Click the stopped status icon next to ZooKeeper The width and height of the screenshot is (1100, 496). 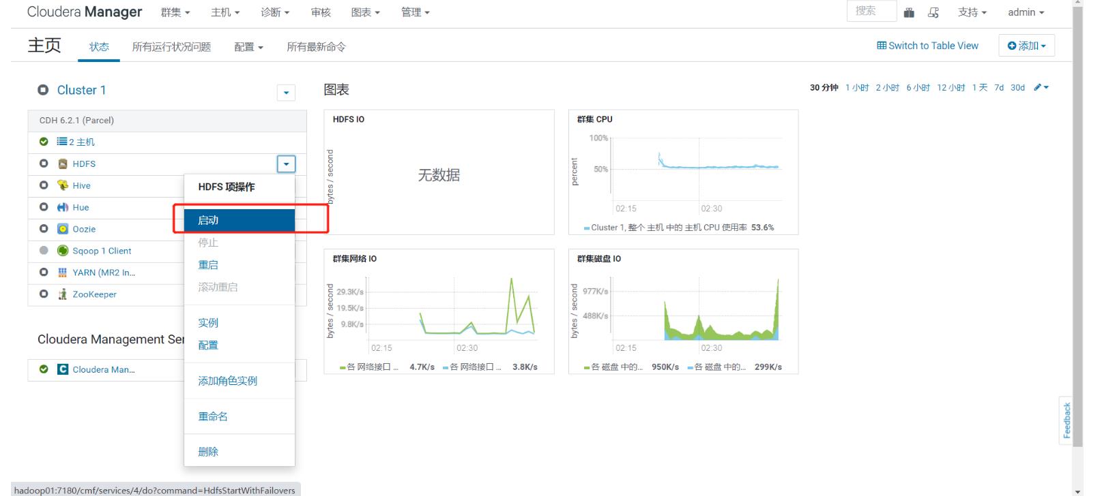(x=44, y=294)
